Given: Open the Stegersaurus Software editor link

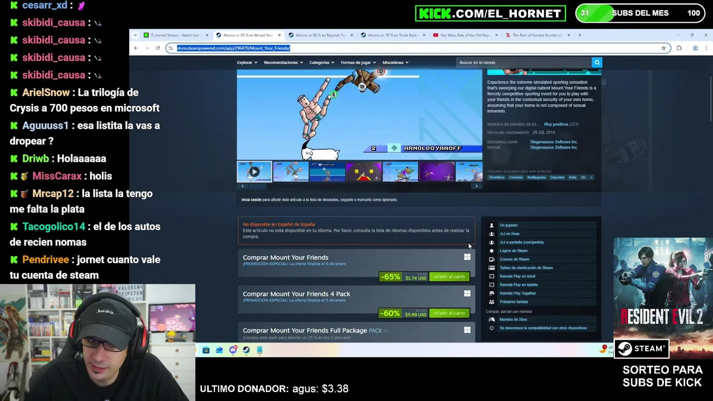Looking at the screenshot, I should [x=553, y=147].
